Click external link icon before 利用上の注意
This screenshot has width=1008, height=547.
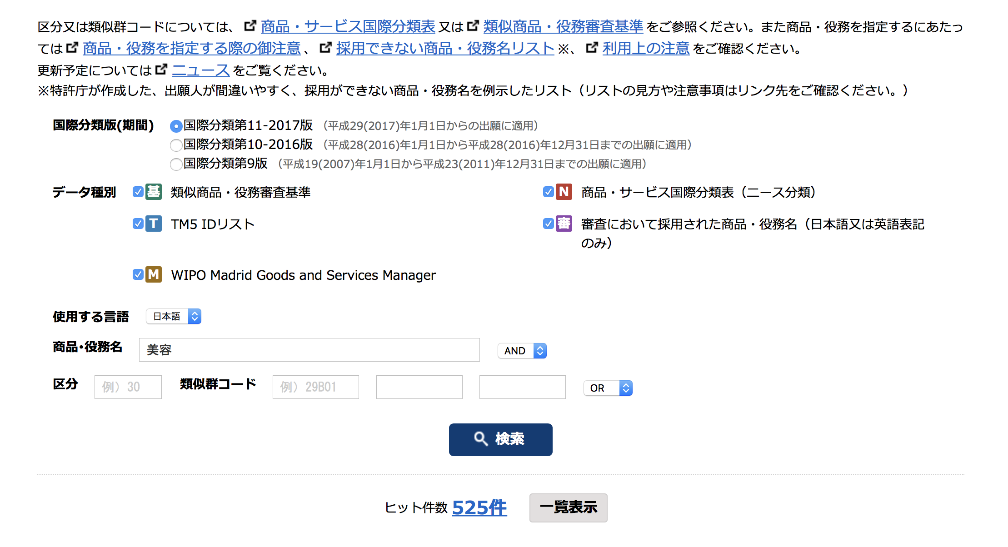592,47
